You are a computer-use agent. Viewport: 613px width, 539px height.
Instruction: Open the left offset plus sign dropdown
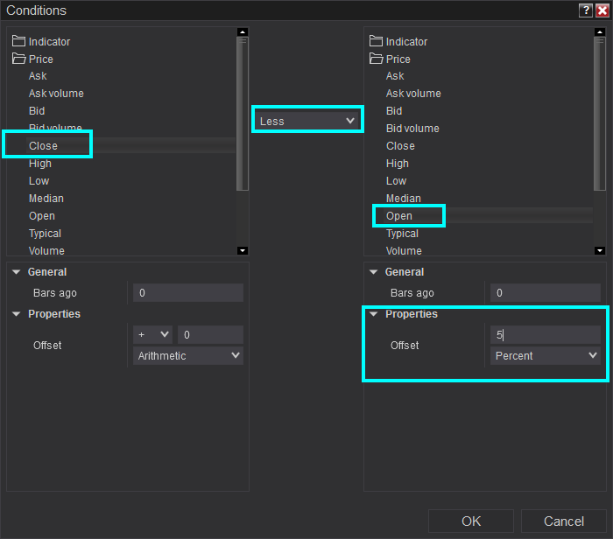pyautogui.click(x=152, y=334)
